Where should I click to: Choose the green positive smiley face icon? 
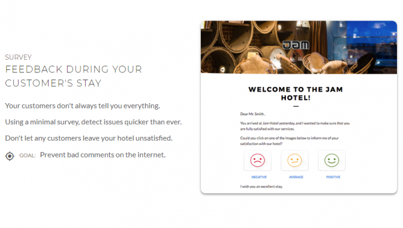click(332, 160)
